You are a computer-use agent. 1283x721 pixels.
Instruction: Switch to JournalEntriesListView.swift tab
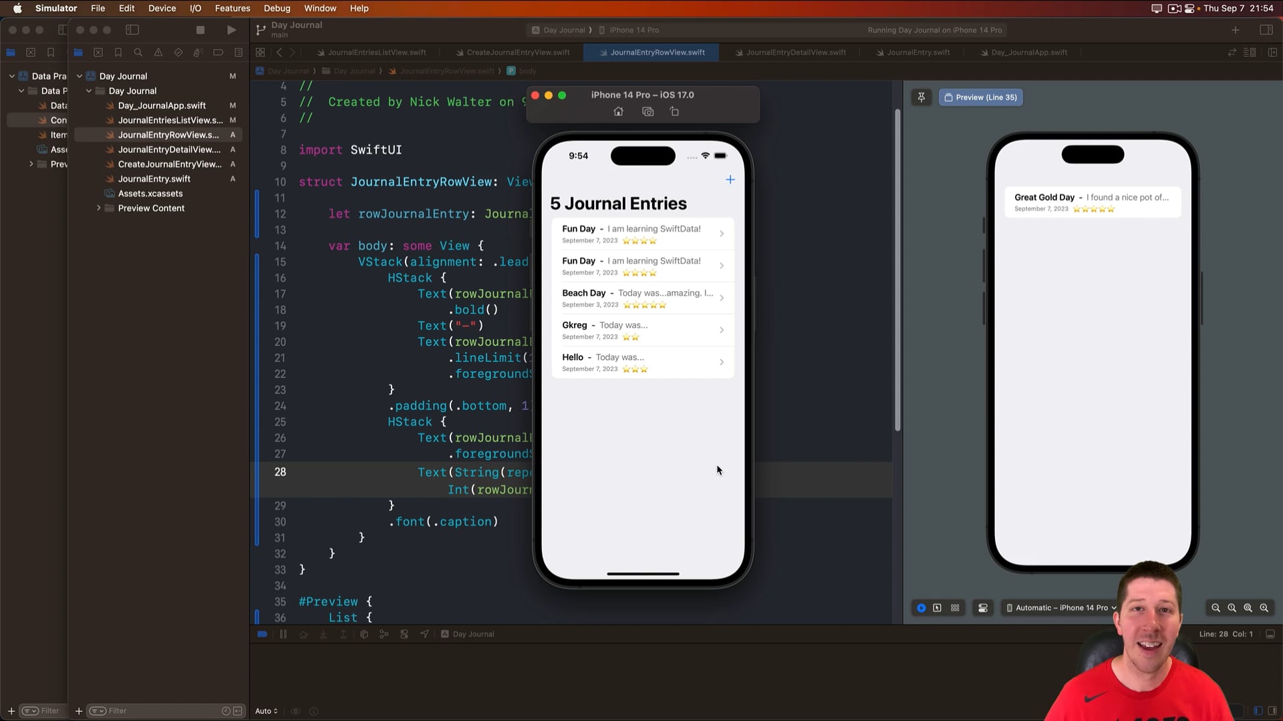[372, 53]
